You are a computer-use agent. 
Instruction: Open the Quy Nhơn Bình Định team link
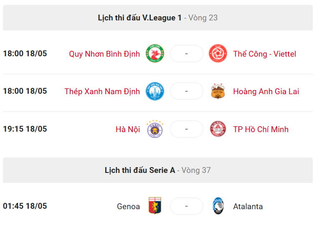pyautogui.click(x=104, y=54)
